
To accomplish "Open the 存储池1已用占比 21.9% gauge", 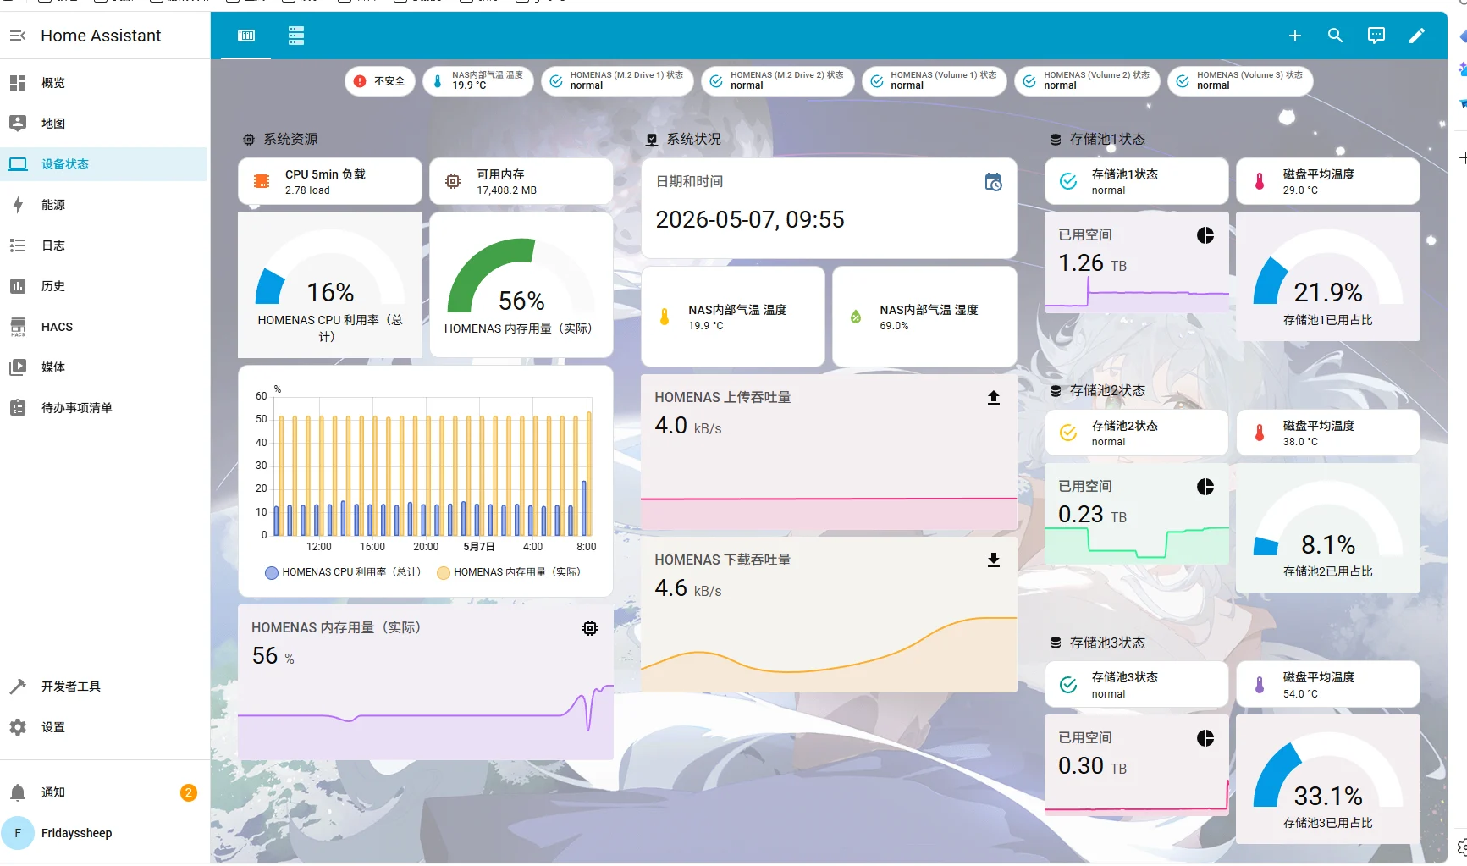I will coord(1328,277).
